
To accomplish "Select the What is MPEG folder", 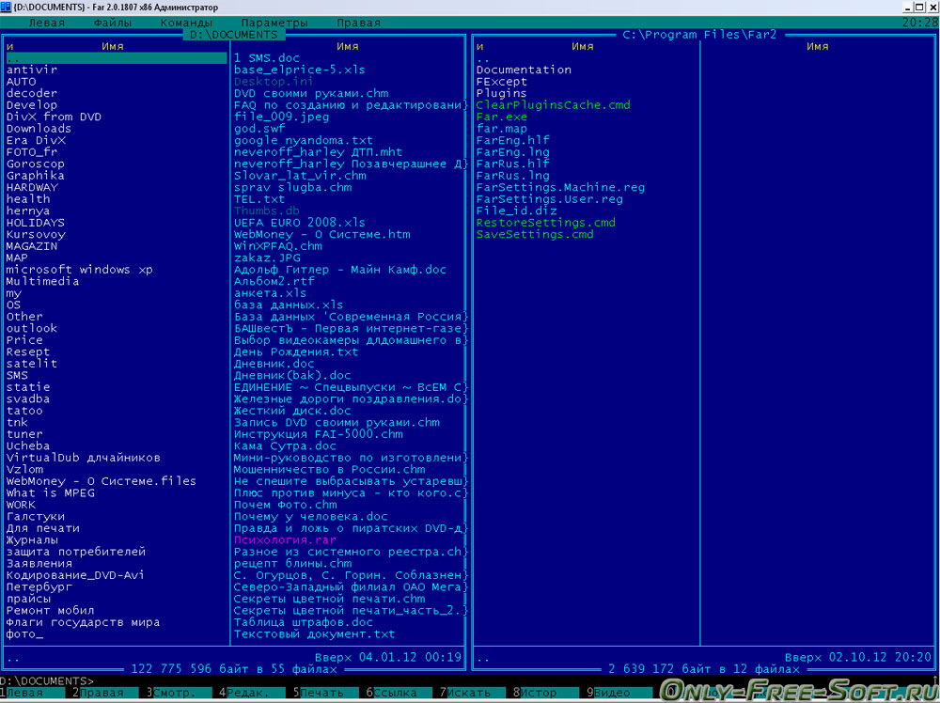I will (51, 493).
